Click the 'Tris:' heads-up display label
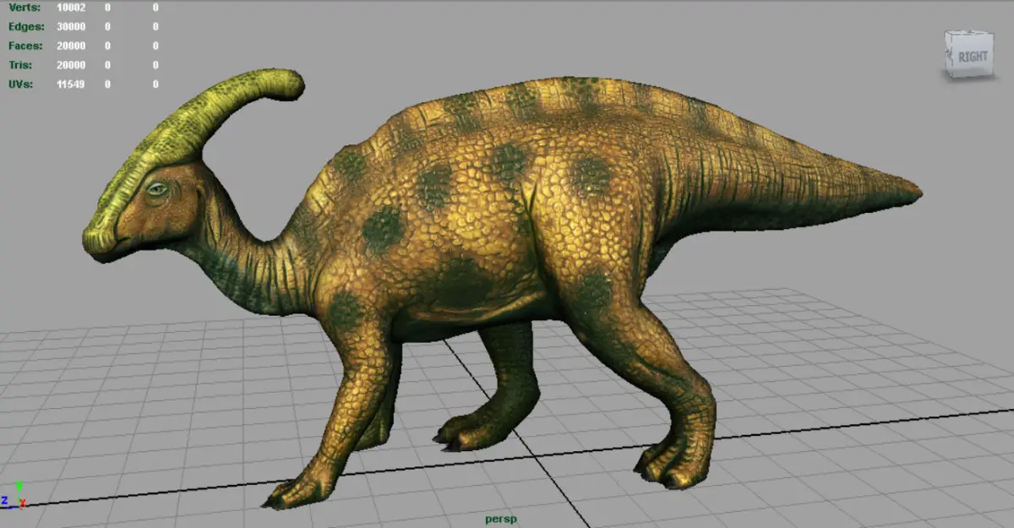The width and height of the screenshot is (1014, 528). coord(21,65)
